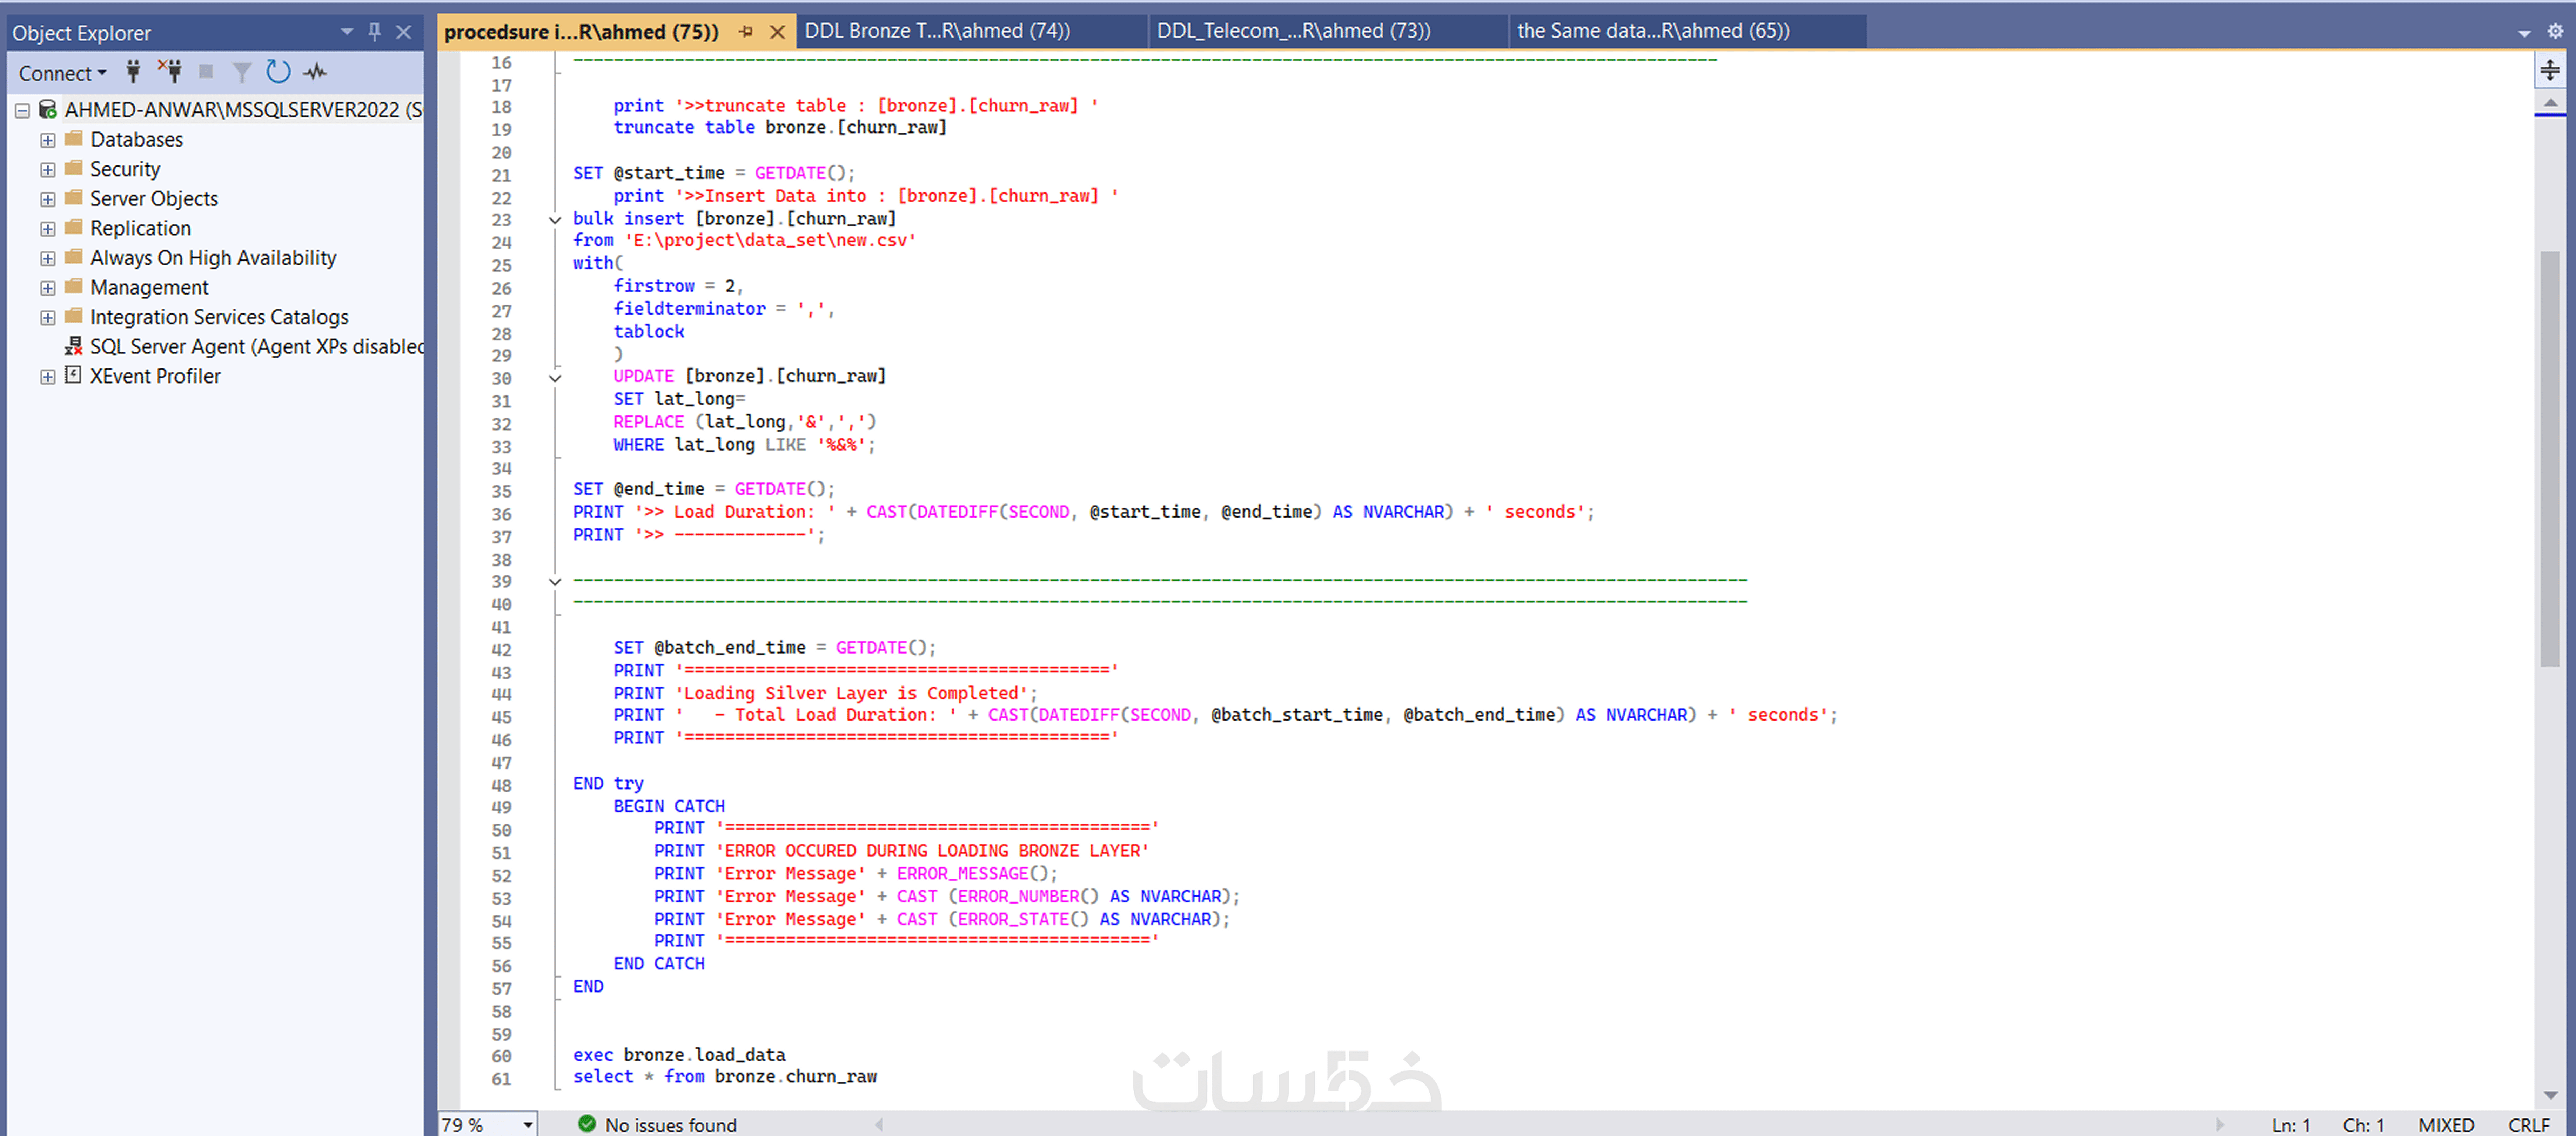Viewport: 2576px width, 1136px height.
Task: Click the Connect Object Explorer plug icon
Action: click(x=133, y=72)
